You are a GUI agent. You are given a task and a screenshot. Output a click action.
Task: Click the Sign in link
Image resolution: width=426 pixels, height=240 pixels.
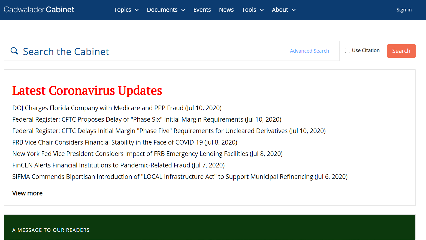(x=404, y=10)
